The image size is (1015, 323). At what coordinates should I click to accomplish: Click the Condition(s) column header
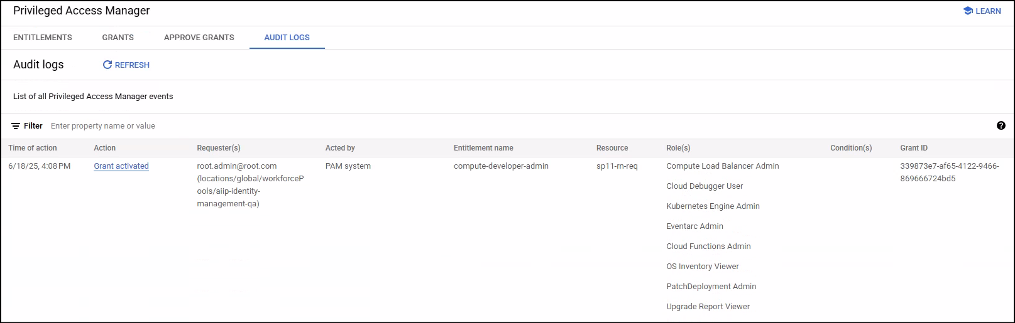click(x=851, y=148)
